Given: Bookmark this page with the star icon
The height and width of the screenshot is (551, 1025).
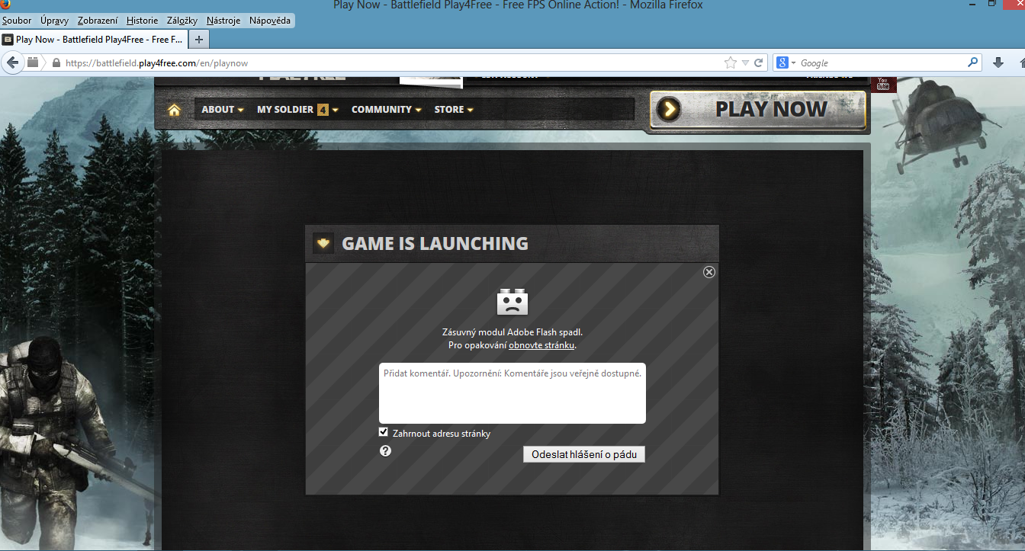Looking at the screenshot, I should pos(731,62).
